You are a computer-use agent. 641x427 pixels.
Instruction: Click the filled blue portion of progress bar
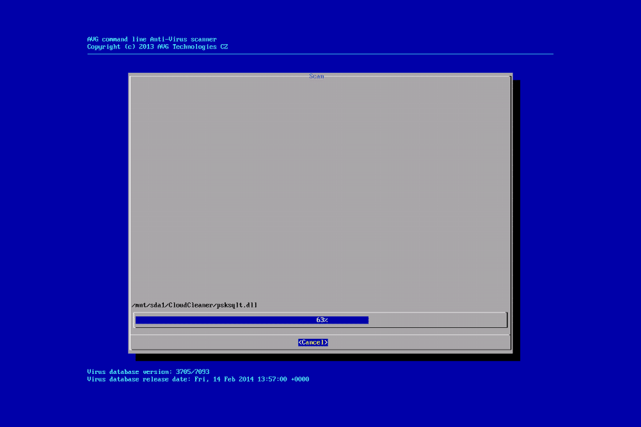(224, 320)
